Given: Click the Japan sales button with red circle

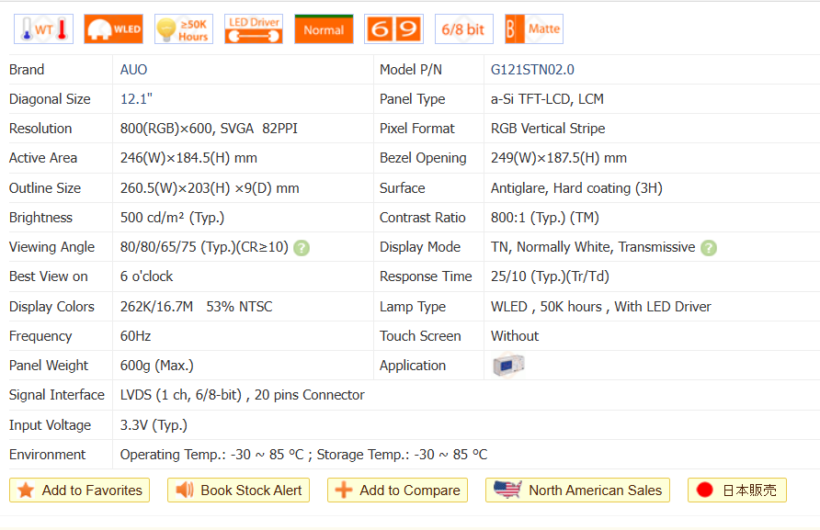Looking at the screenshot, I should click(x=736, y=491).
